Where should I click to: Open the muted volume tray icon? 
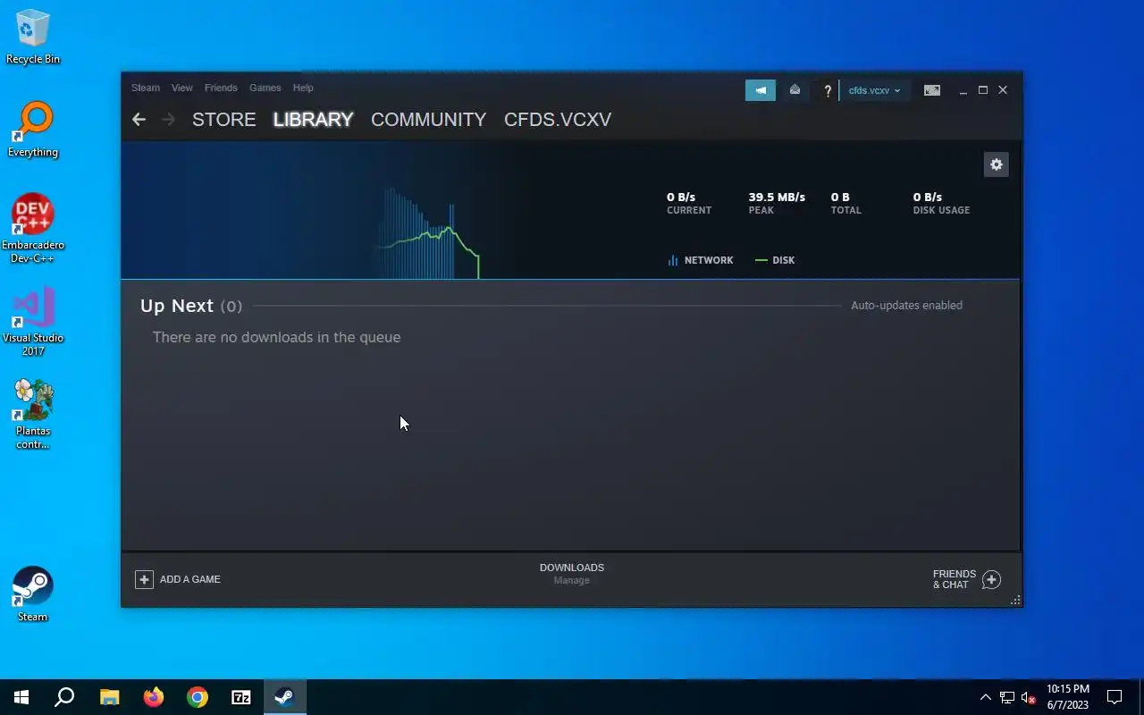[x=1029, y=697]
